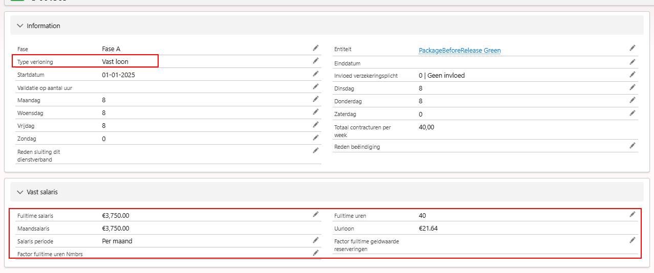Image resolution: width=654 pixels, height=273 pixels.
Task: Collapse the Vast salaris section
Action: [20, 192]
